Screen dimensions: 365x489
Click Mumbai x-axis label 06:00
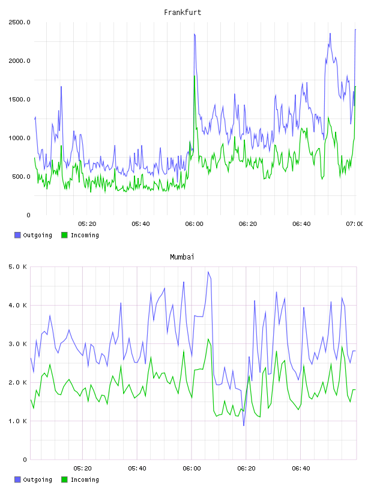[192, 469]
